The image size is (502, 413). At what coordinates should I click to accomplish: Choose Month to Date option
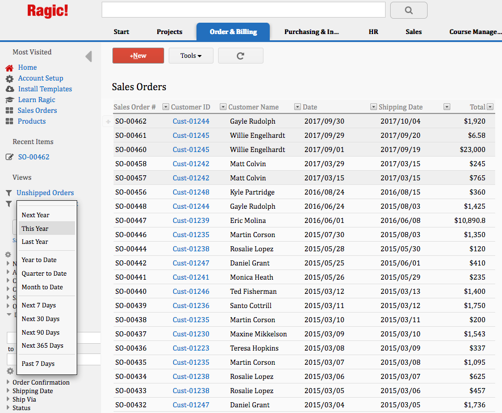click(x=47, y=287)
